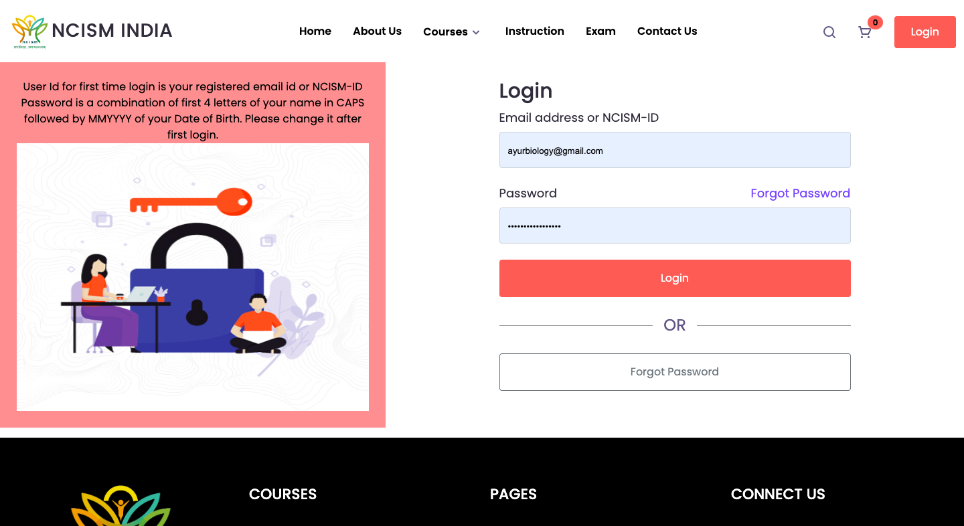Click the NCISM logo in header

pyautogui.click(x=29, y=31)
